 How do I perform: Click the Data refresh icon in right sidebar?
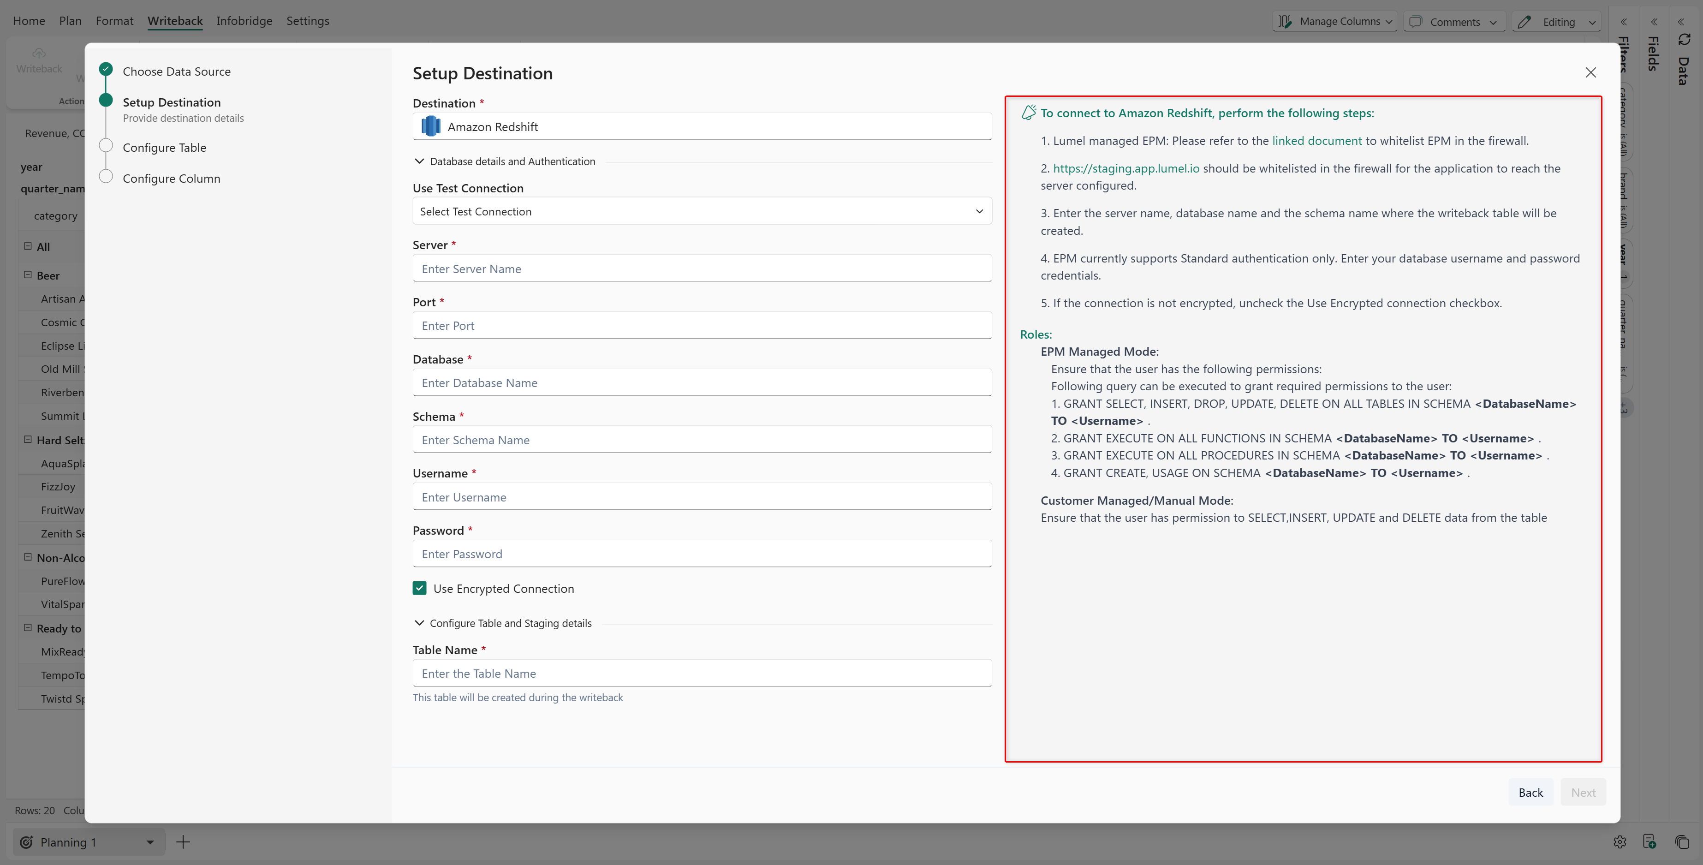coord(1684,40)
